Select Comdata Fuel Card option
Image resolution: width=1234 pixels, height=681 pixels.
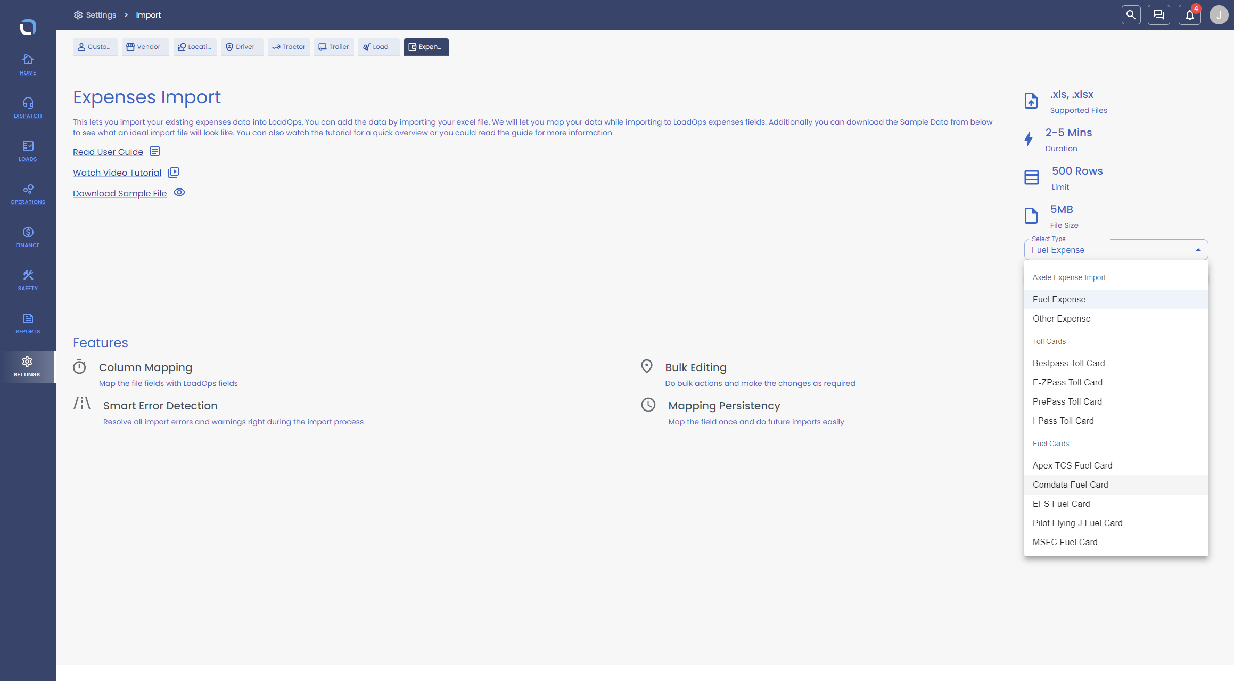1116,485
